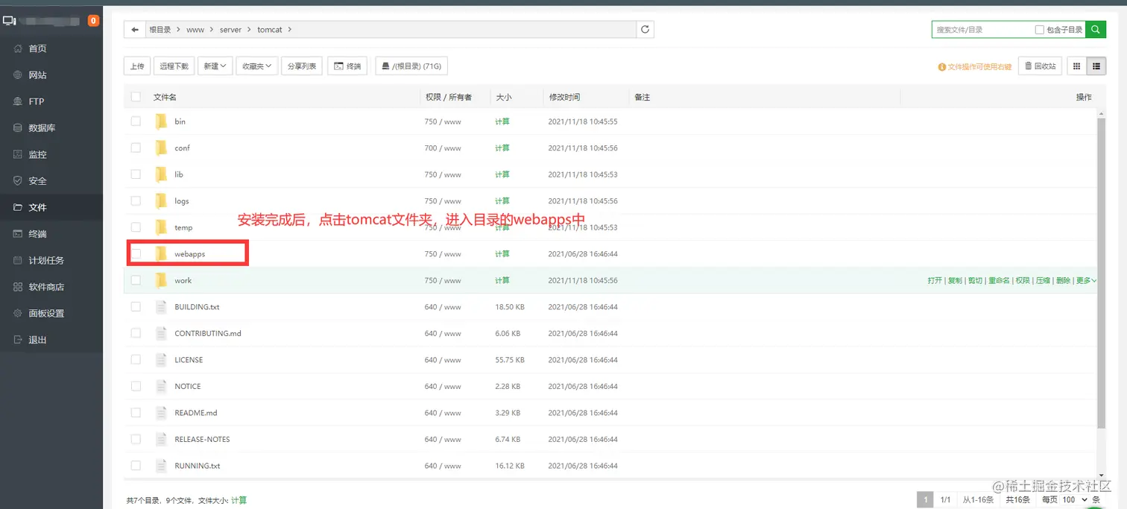Check the lib folder checkbox
This screenshot has width=1127, height=509.
pyautogui.click(x=136, y=174)
